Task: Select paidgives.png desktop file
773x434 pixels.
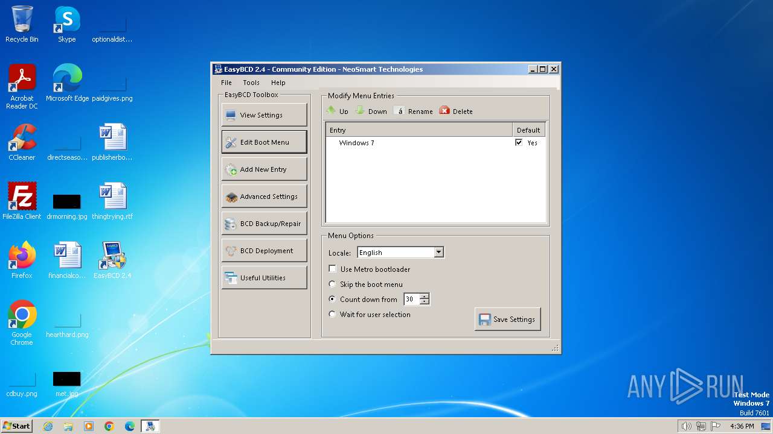Action: [x=112, y=87]
